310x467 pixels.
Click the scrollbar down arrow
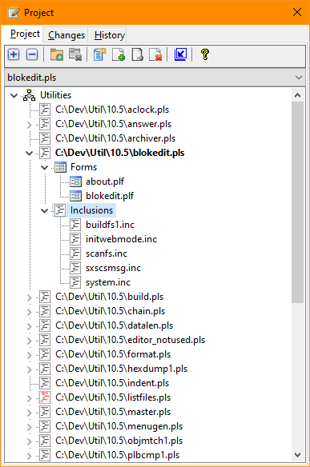coord(297,454)
